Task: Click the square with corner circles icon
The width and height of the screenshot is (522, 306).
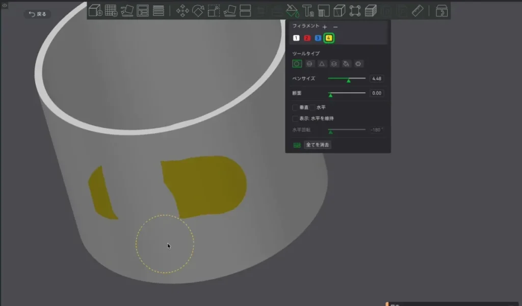Action: 355,11
